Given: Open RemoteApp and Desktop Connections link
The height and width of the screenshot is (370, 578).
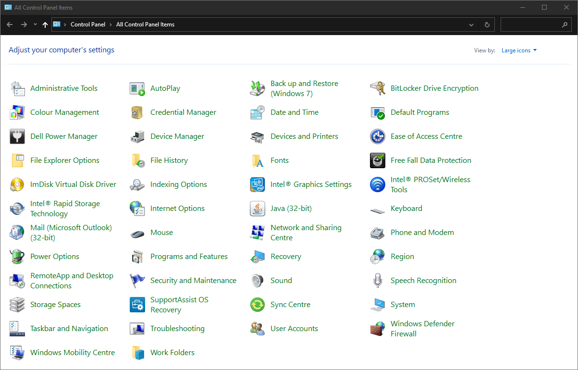Looking at the screenshot, I should point(72,281).
